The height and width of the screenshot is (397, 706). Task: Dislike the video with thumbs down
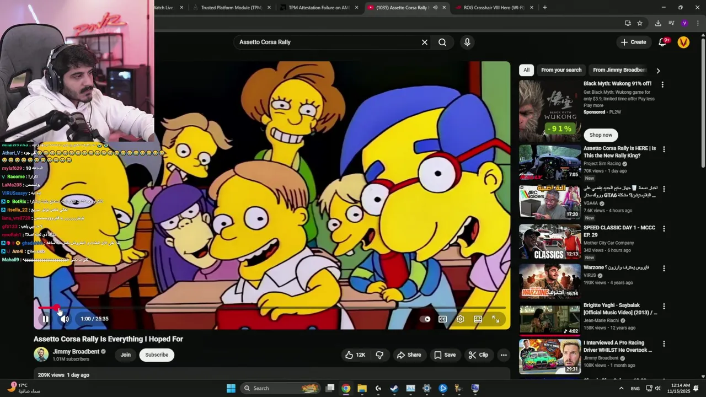click(x=379, y=355)
